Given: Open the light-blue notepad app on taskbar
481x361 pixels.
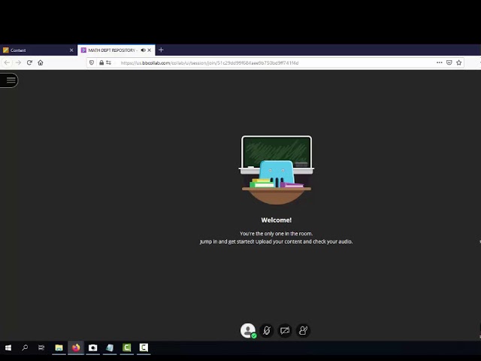Looking at the screenshot, I should point(110,347).
